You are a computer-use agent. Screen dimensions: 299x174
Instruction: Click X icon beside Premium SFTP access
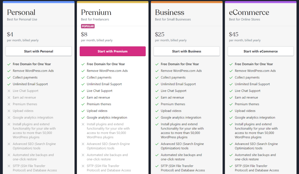(x=83, y=166)
